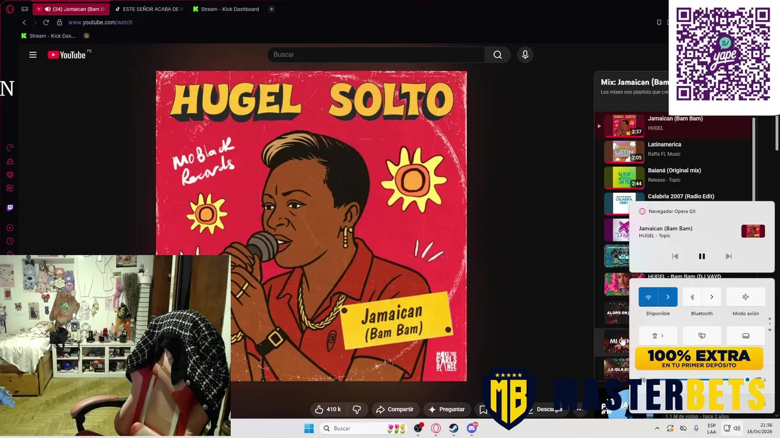Switch to the ESTE SEÑOR ACABA DE TikTok tab

[x=149, y=9]
